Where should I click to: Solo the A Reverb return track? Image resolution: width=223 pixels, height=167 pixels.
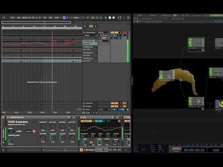(x=120, y=103)
